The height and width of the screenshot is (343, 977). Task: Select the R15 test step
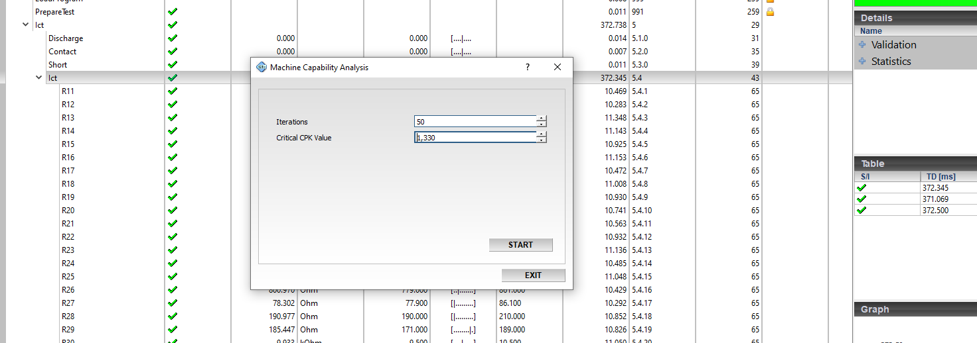tap(68, 144)
